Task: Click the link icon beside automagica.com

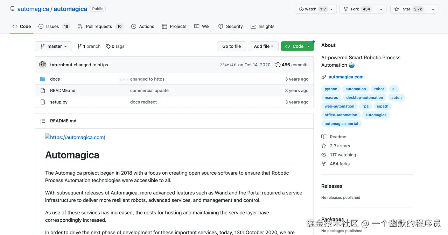Action: tap(324, 77)
